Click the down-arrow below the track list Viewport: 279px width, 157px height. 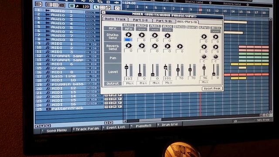coord(42,126)
